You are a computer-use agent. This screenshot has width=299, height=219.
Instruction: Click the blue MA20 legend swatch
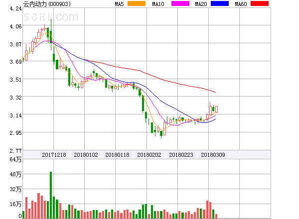pos(220,3)
